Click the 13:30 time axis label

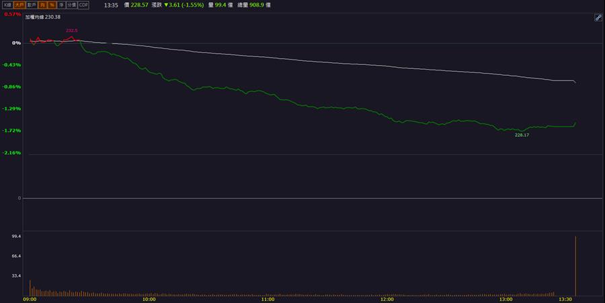(565, 299)
